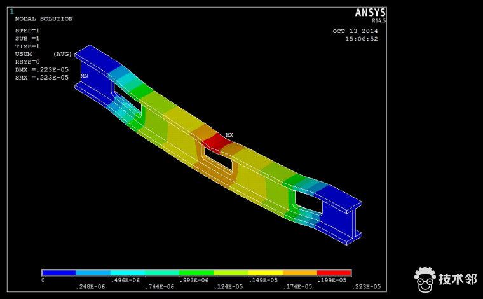Select the red segment of the legend bar
The image size is (483, 299).
click(334, 272)
